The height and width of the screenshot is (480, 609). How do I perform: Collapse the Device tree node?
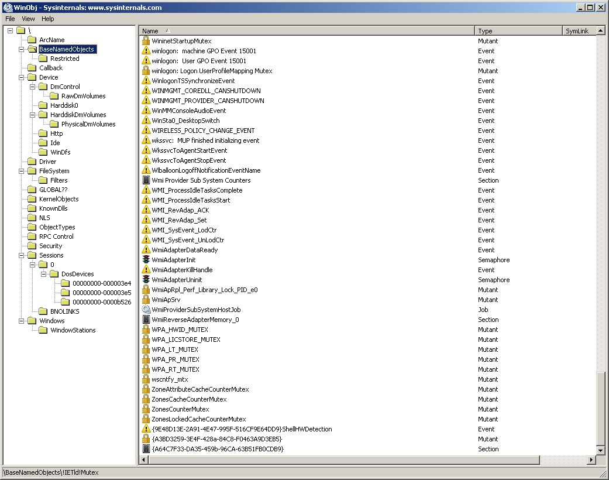[22, 77]
